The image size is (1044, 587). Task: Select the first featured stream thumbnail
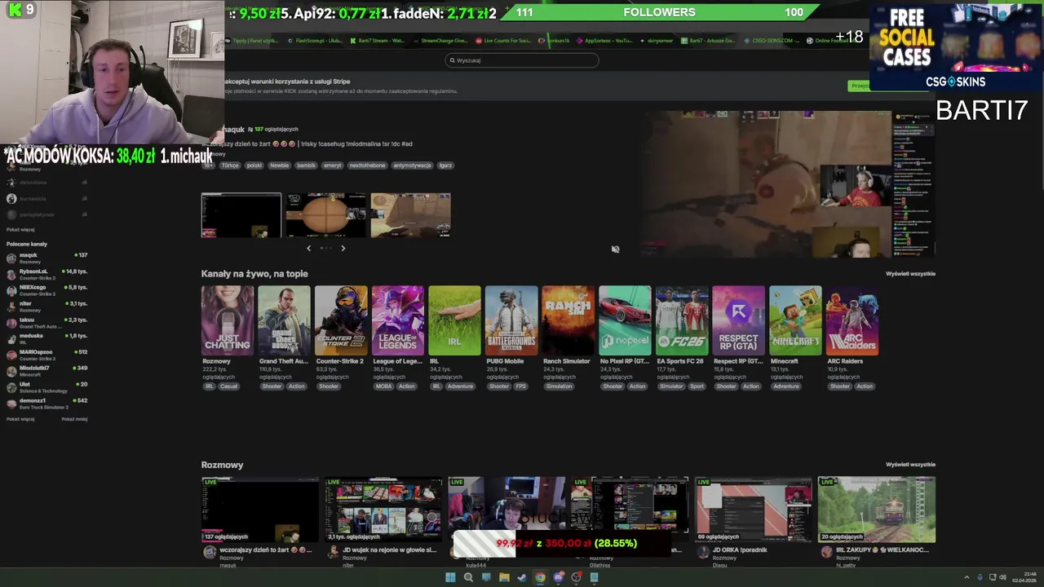tap(241, 215)
